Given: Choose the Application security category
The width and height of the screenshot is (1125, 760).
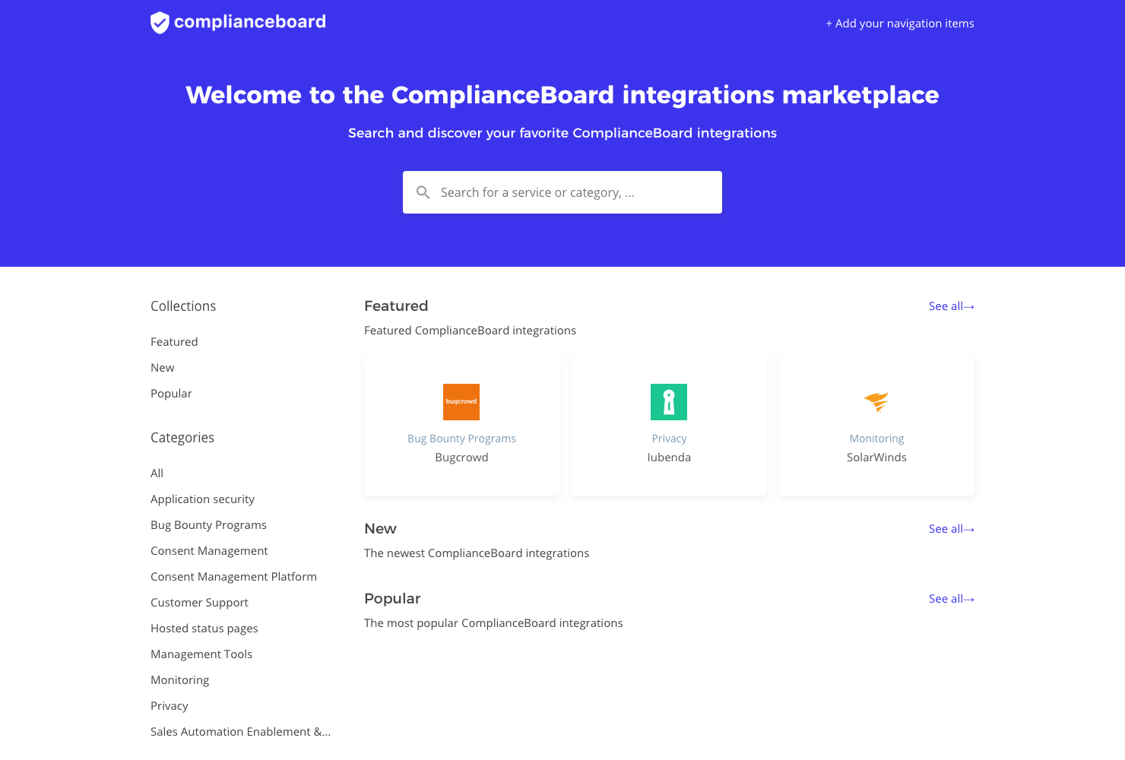Looking at the screenshot, I should pyautogui.click(x=202, y=499).
